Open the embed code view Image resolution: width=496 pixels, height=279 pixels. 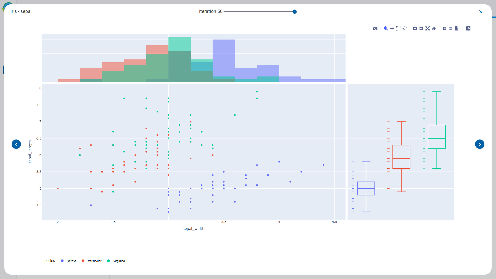[x=468, y=28]
